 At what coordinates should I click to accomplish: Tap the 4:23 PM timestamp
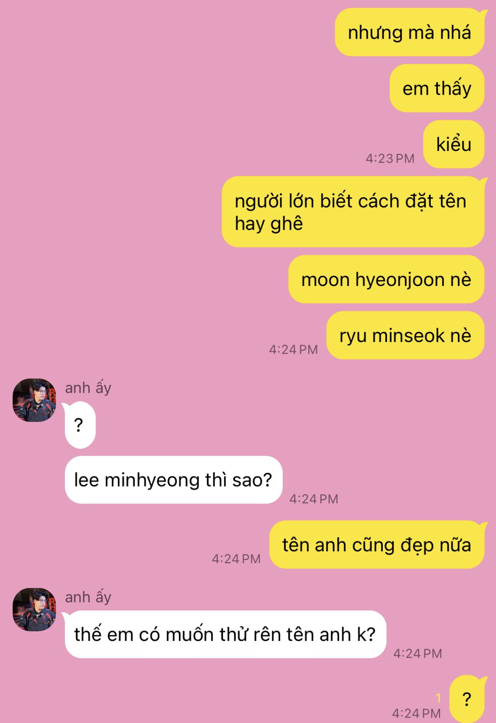[390, 159]
